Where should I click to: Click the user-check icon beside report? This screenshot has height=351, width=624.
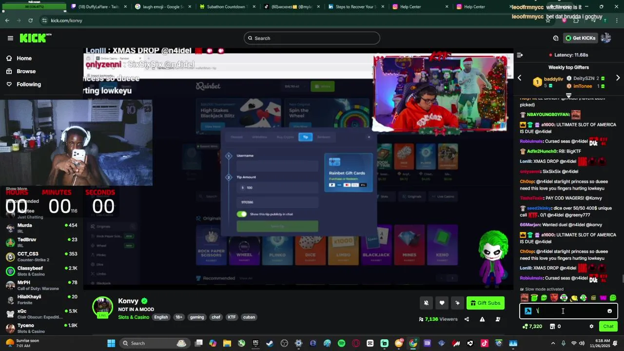click(498, 319)
